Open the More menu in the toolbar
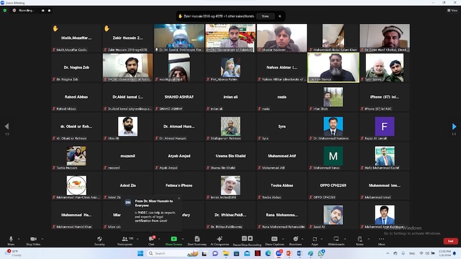This screenshot has width=461, height=259. tap(382, 240)
